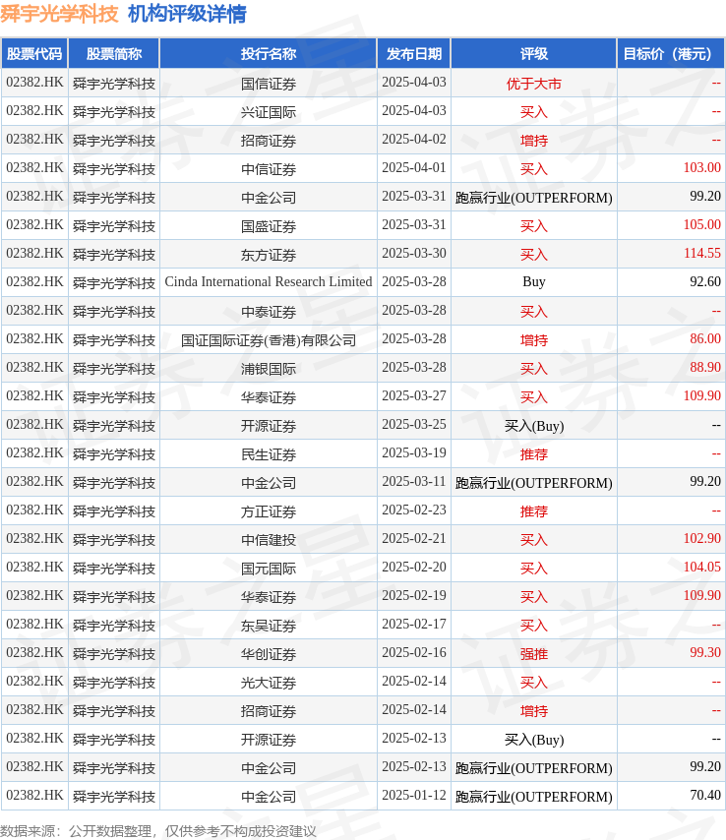Select the date 2025-04-01
The height and width of the screenshot is (840, 726).
click(413, 167)
